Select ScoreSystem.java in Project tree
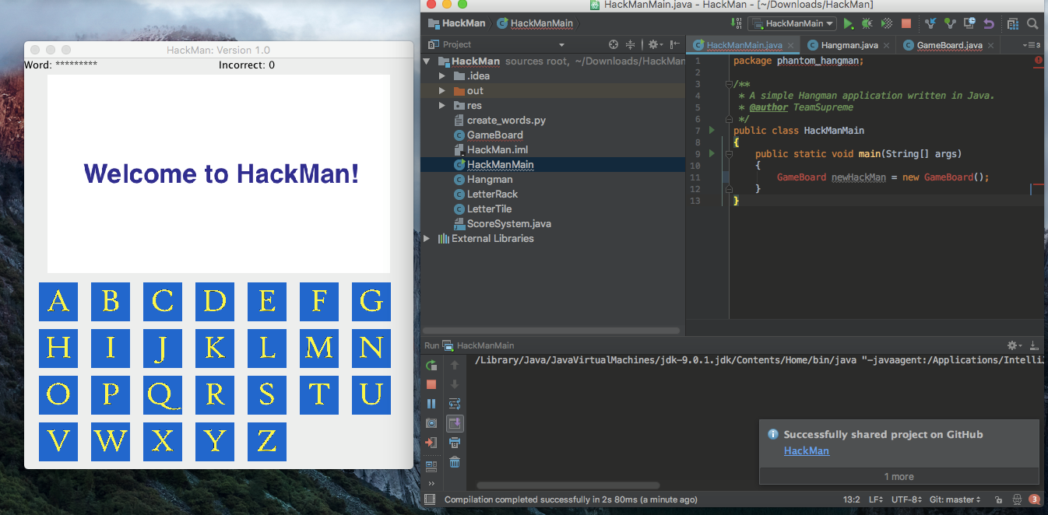Screen dimensions: 1048x515 pos(508,224)
